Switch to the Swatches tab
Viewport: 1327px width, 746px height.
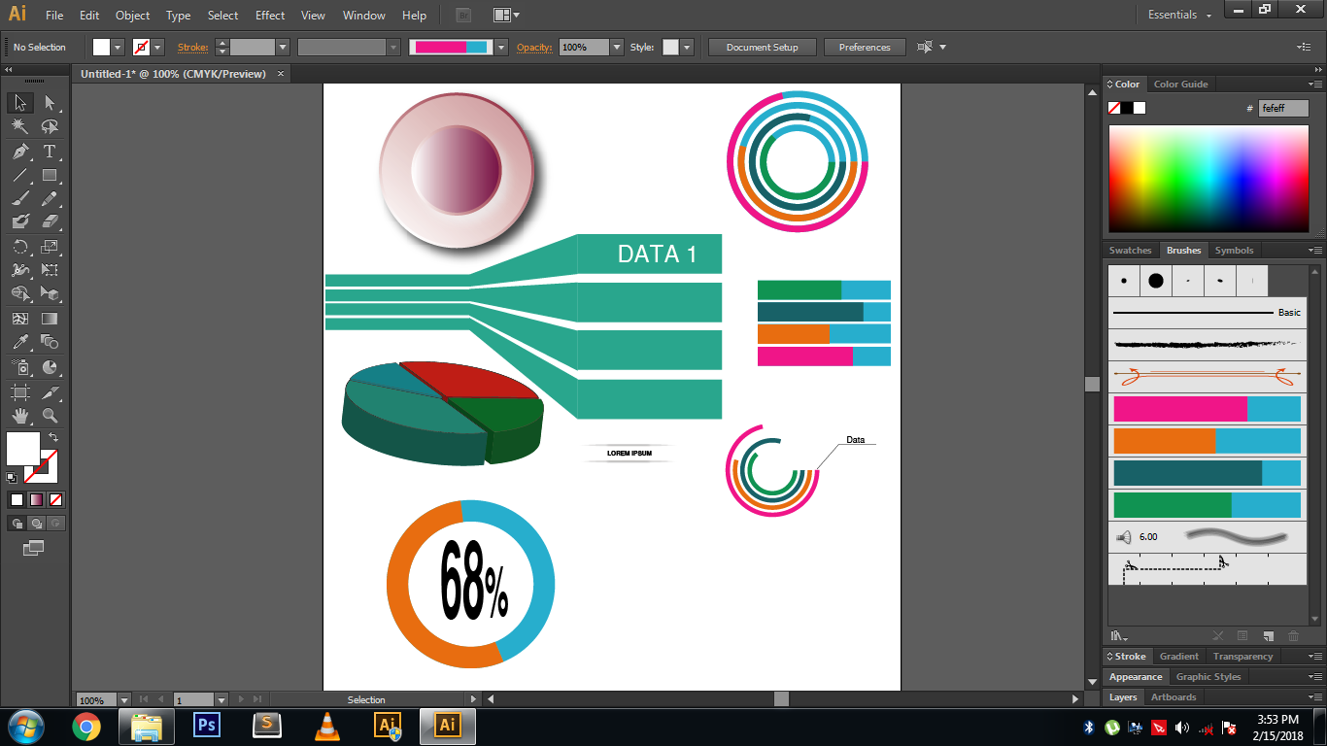click(x=1130, y=251)
